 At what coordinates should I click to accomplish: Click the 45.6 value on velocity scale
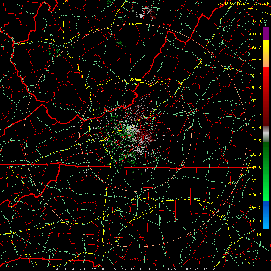256,87
